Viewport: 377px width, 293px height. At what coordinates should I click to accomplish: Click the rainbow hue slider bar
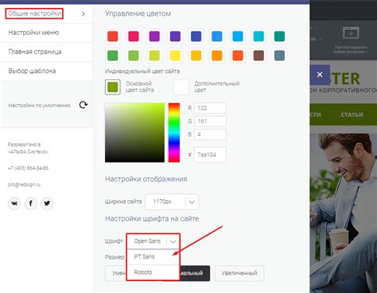coord(174,133)
